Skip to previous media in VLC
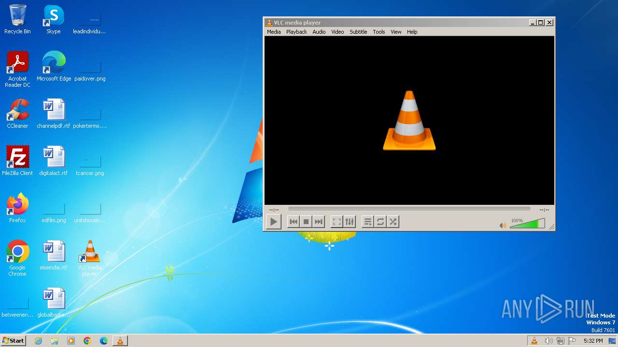 (x=293, y=222)
